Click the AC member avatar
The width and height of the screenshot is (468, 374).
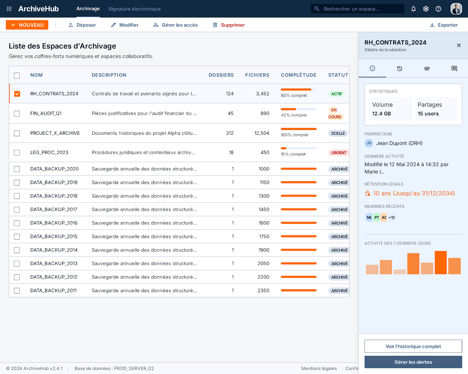[x=384, y=217]
